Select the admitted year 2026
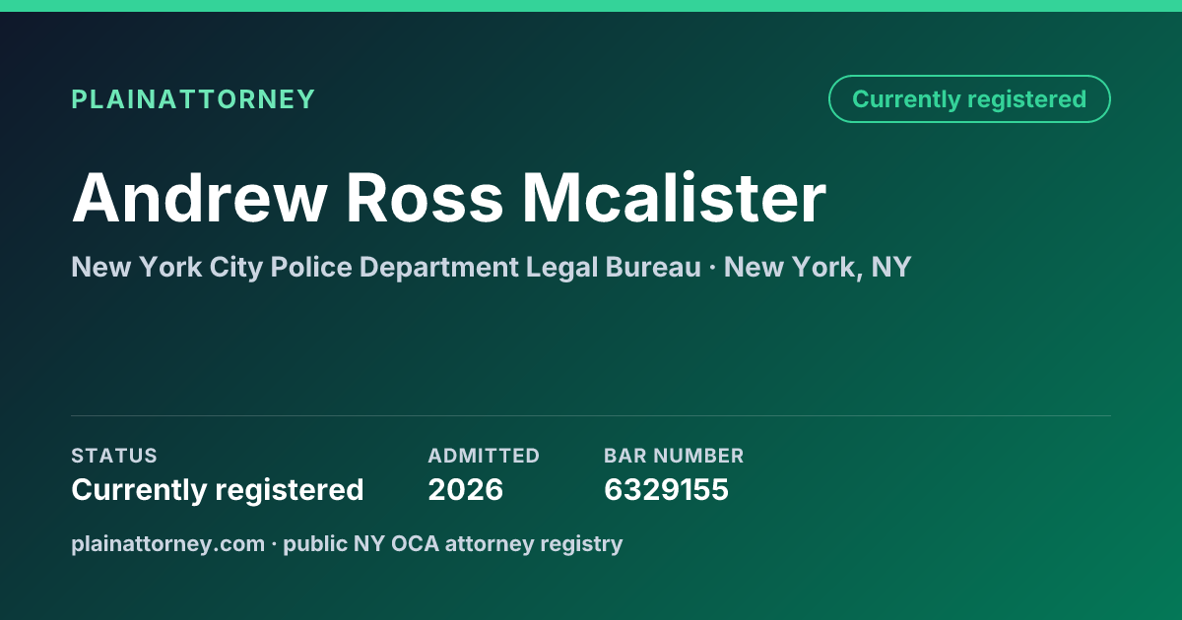This screenshot has width=1182, height=620. [465, 489]
